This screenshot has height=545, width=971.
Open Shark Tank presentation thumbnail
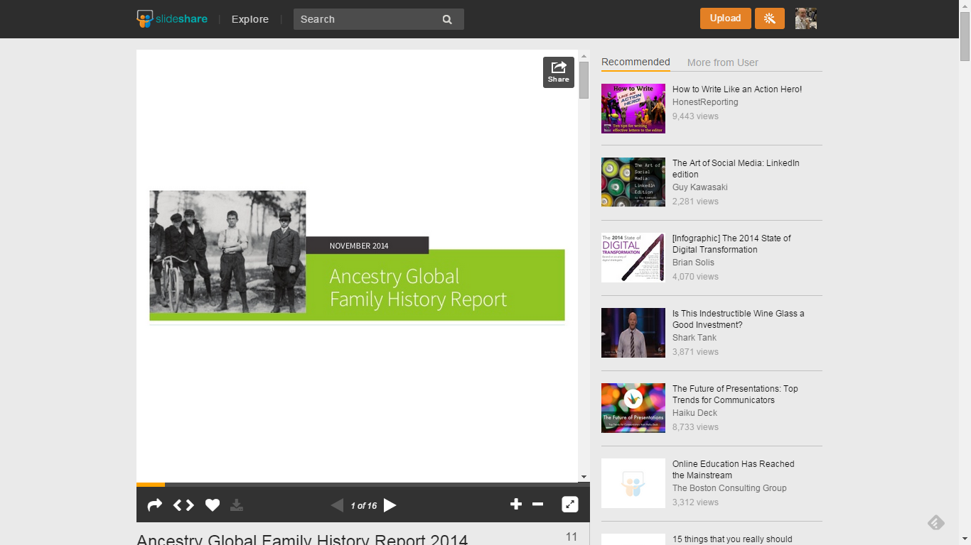click(x=633, y=333)
